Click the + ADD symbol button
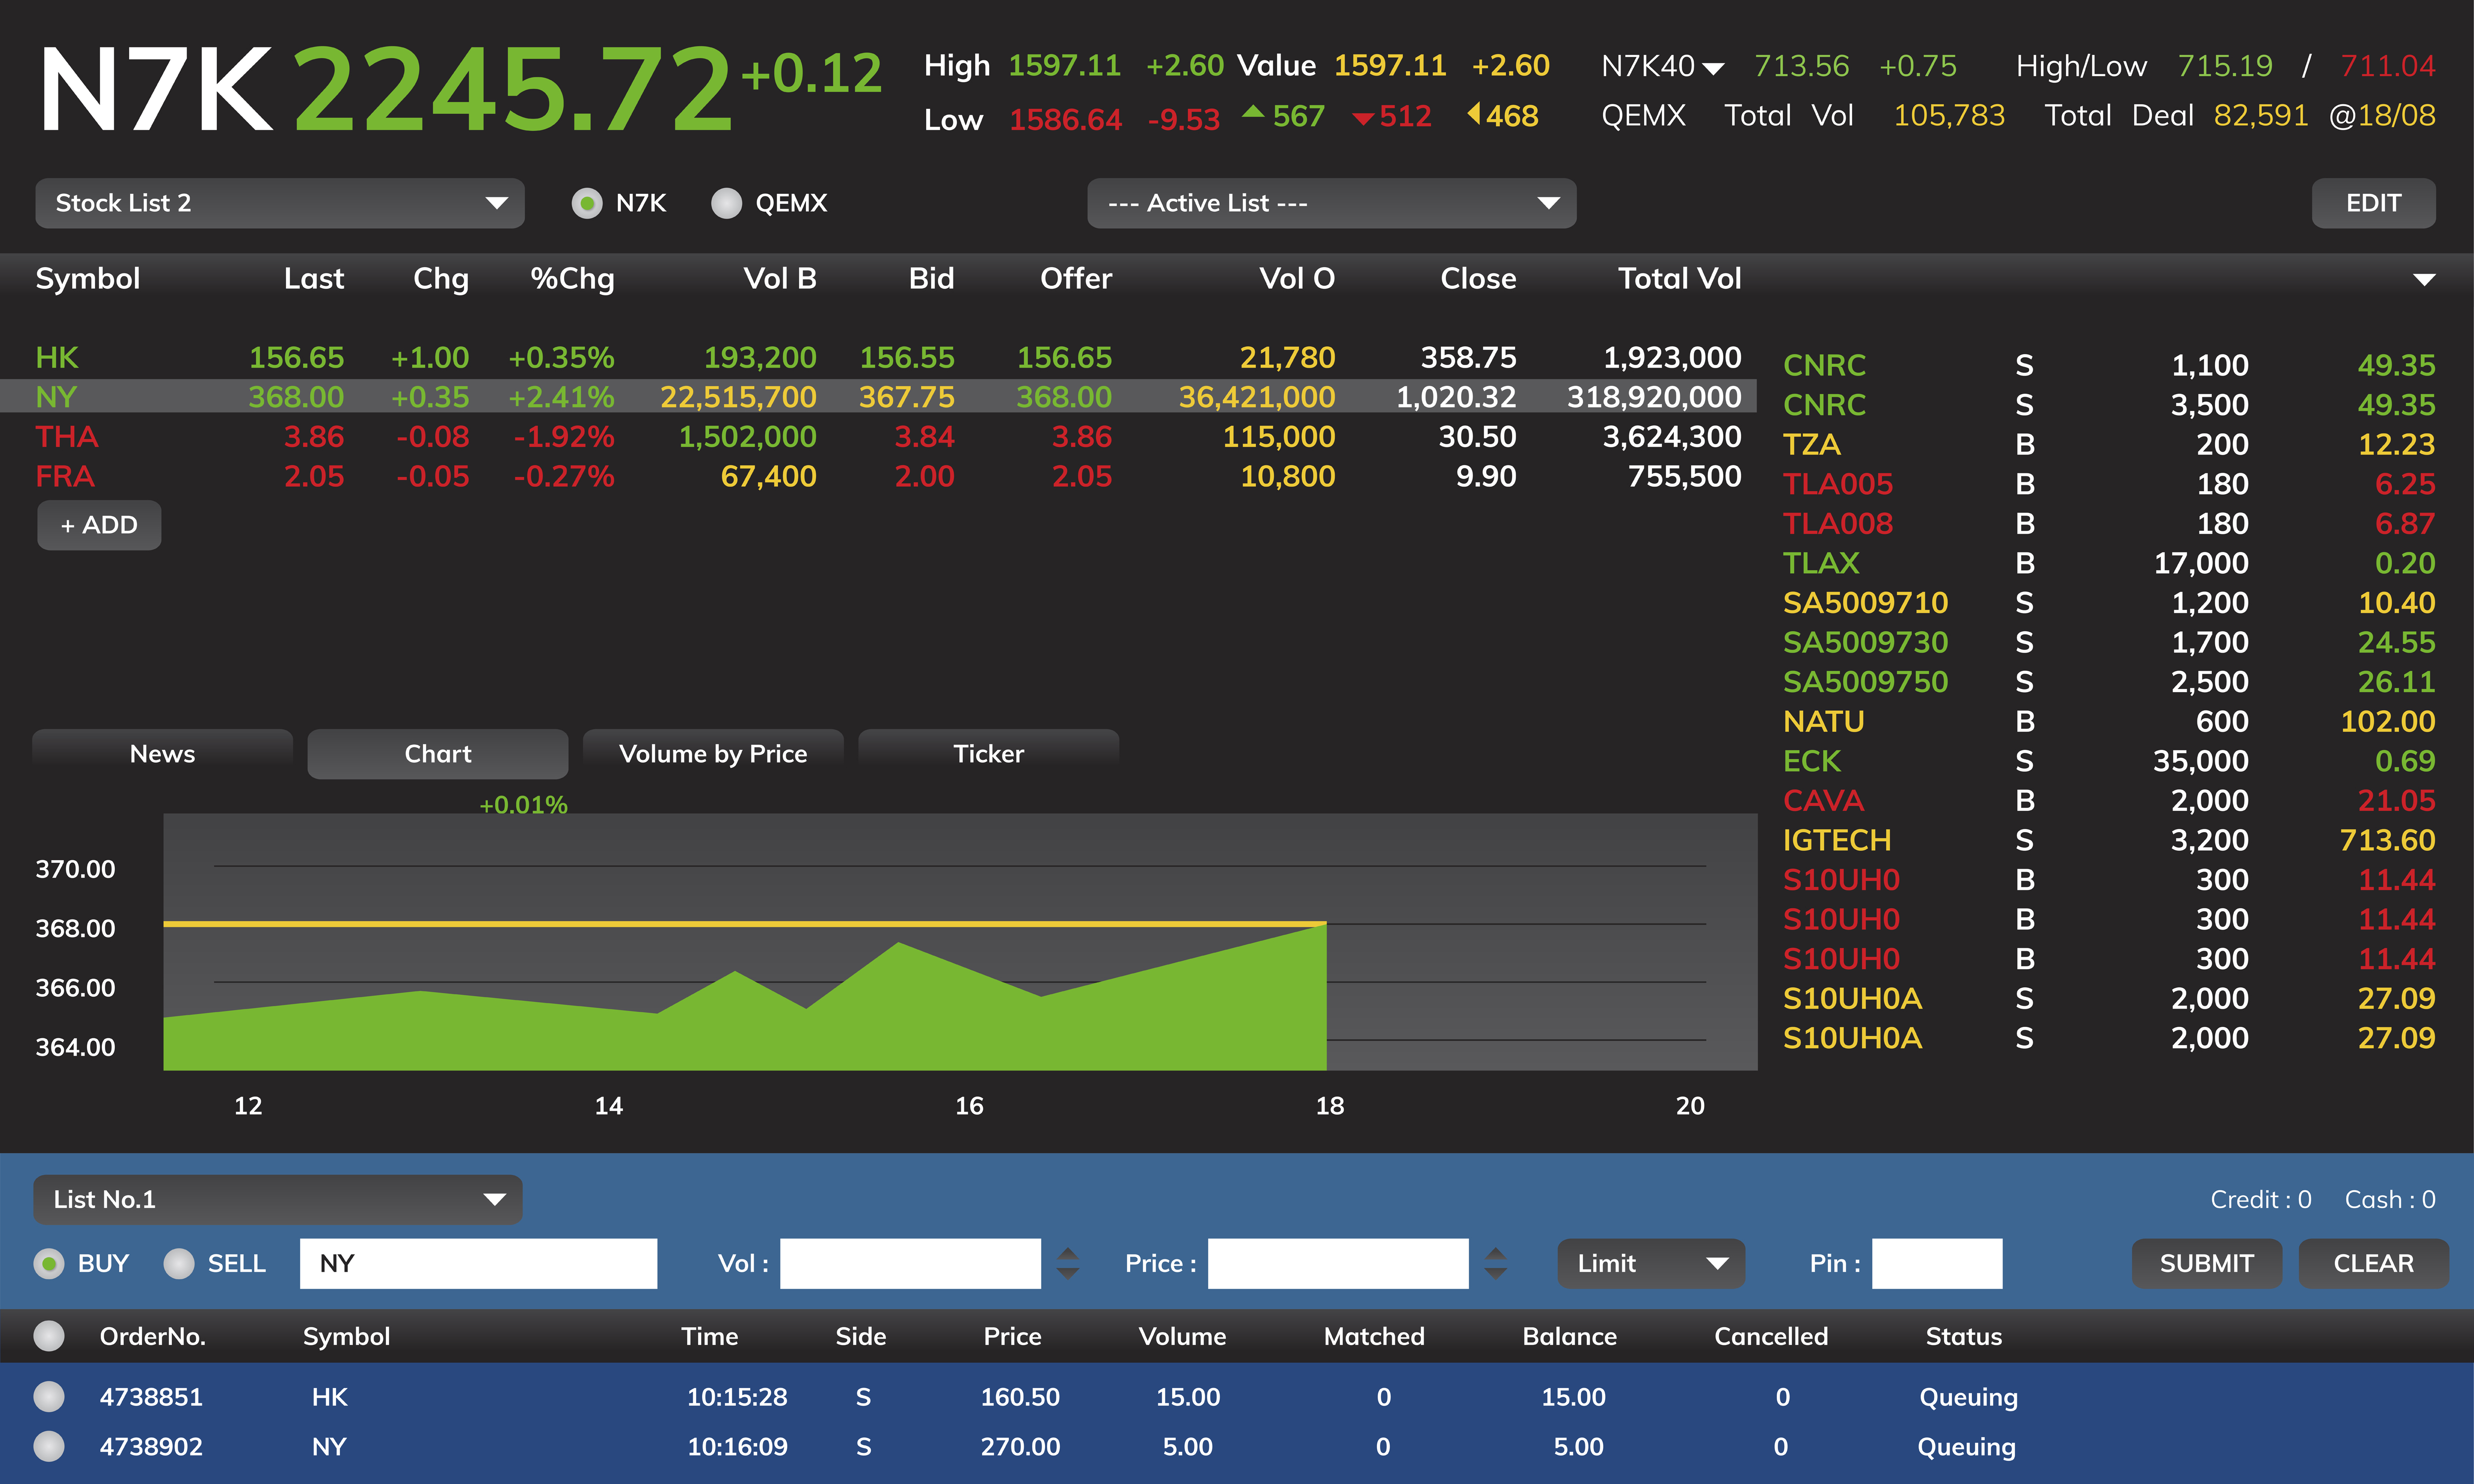 pos(99,525)
